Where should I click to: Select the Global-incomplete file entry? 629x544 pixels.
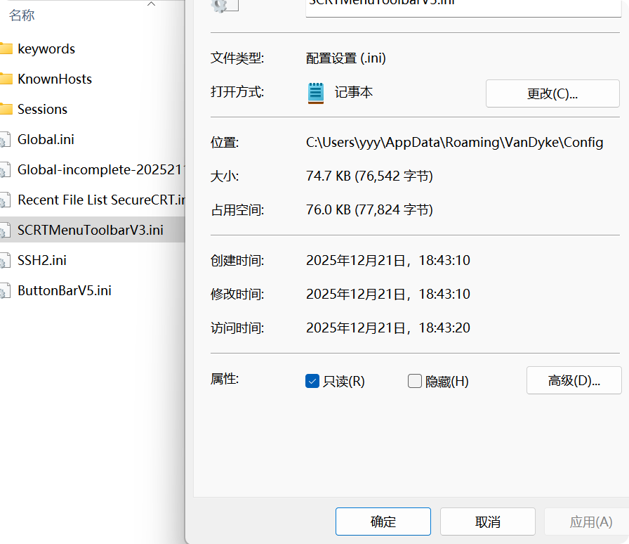point(100,170)
